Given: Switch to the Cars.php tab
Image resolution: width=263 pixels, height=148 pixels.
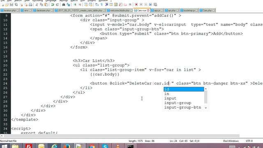Looking at the screenshot, I should coord(207,10).
